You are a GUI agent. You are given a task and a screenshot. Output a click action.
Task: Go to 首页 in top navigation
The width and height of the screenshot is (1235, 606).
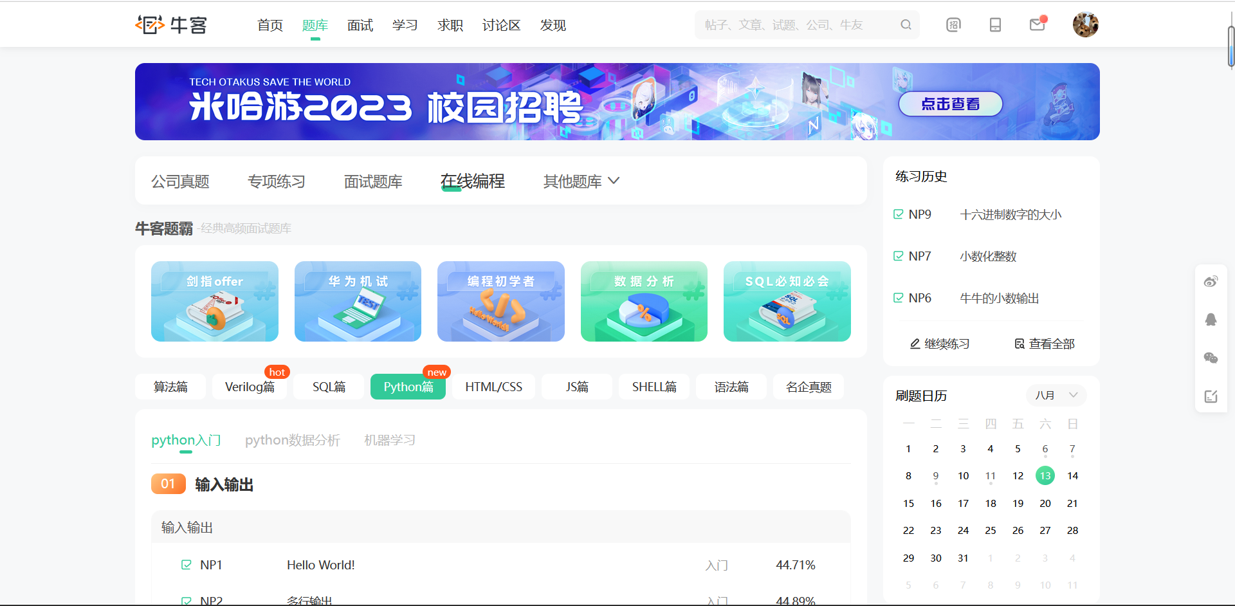tap(270, 25)
